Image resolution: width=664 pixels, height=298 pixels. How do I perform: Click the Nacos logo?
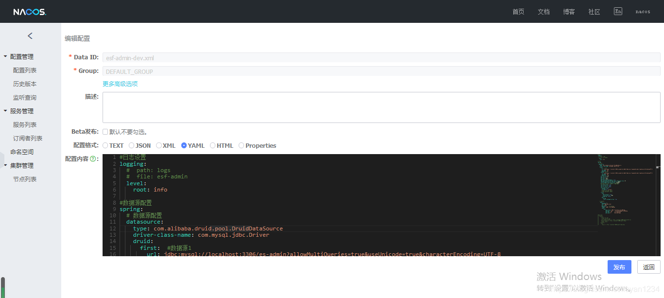tap(30, 12)
